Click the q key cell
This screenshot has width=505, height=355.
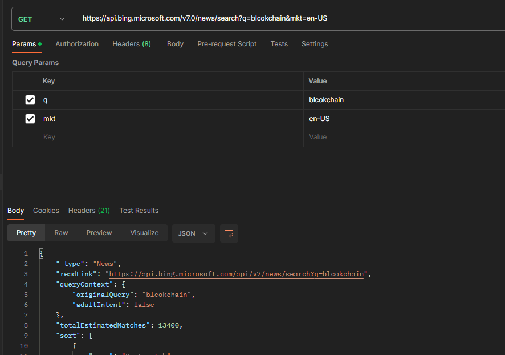(170, 100)
